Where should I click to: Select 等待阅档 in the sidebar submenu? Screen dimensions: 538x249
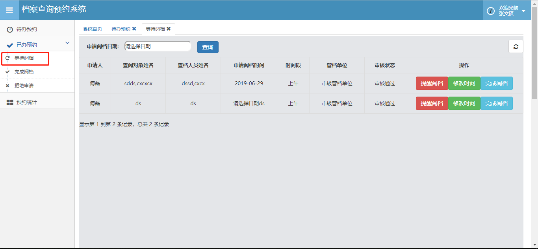click(24, 58)
